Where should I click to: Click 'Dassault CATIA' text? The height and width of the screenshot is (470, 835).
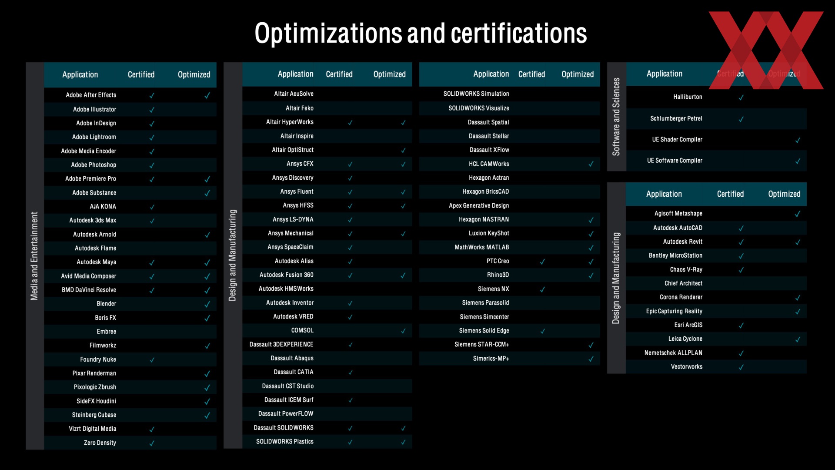pos(294,372)
